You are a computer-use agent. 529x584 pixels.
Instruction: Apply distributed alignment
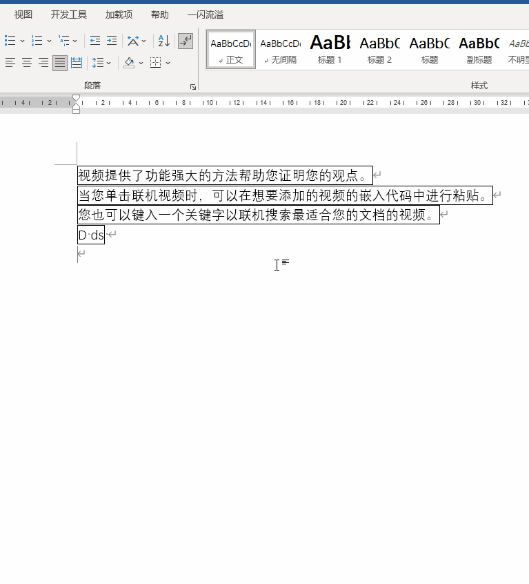(x=77, y=63)
